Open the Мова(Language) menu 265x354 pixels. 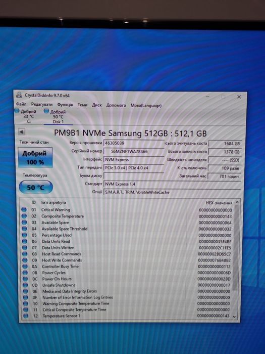pyautogui.click(x=146, y=105)
